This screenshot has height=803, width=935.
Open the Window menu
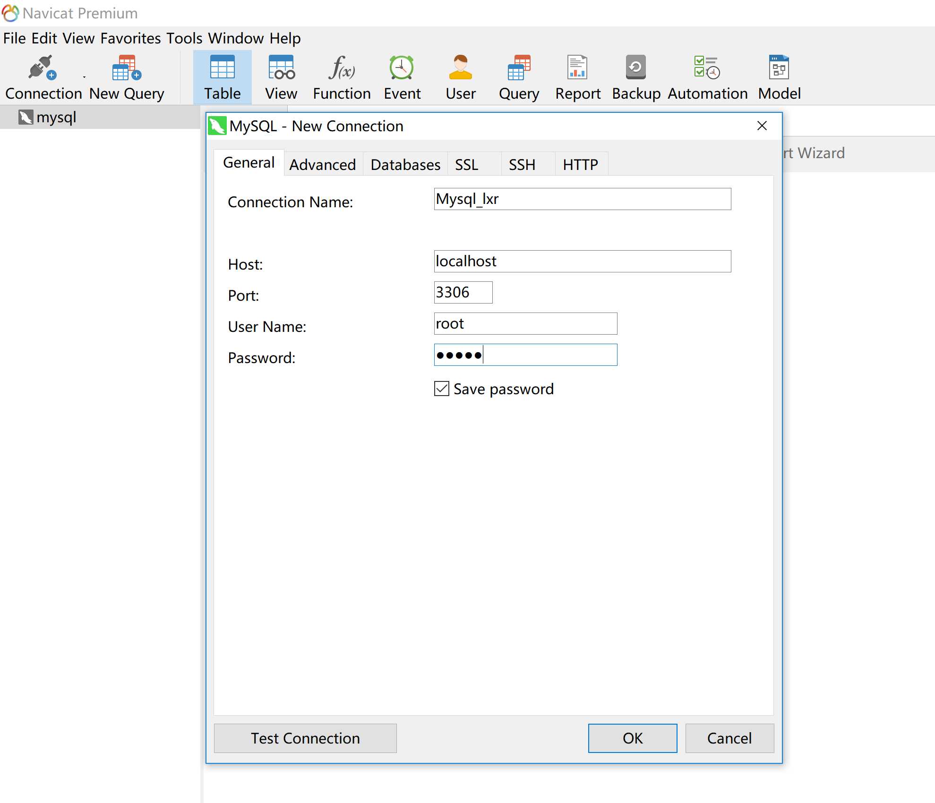point(236,38)
